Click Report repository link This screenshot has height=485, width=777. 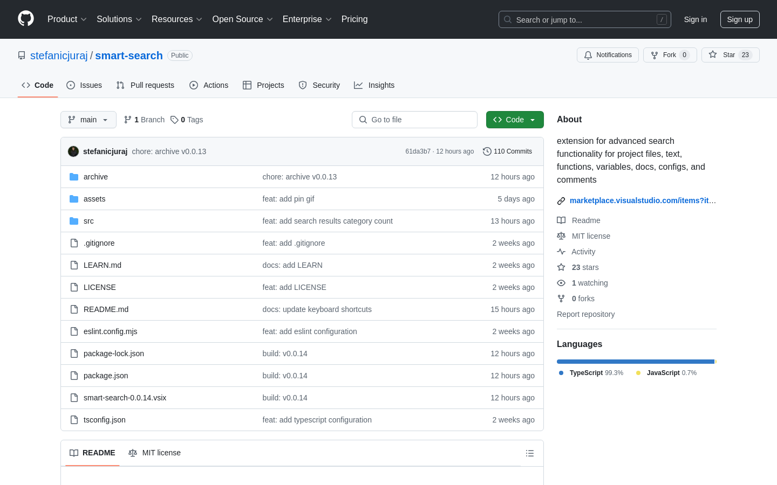click(585, 314)
